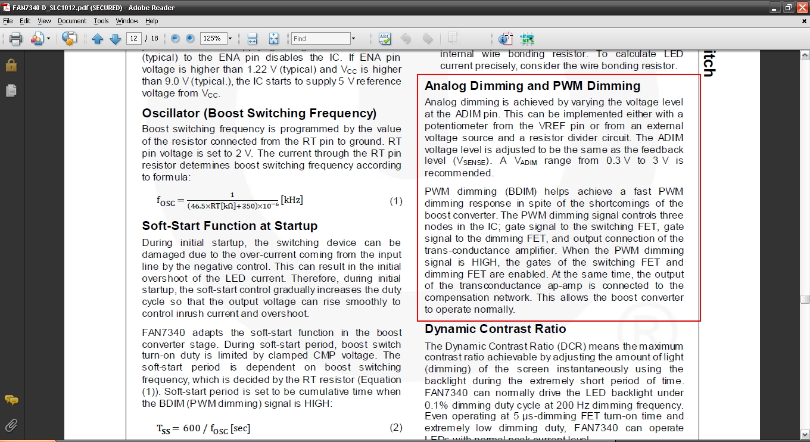Open the Comments panel in sidebar
810x442 pixels.
point(11,400)
